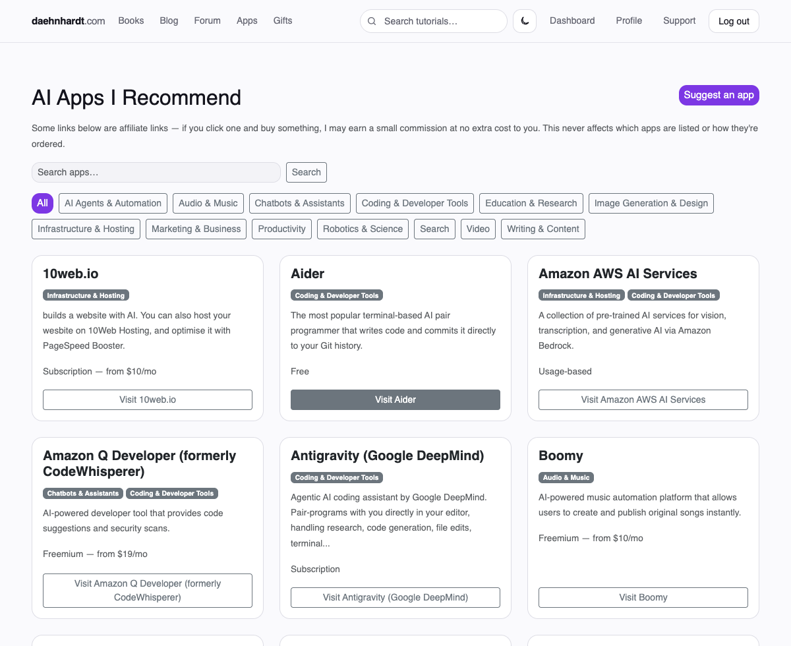Click Coding & Developer Tools tag on Amazon AWS card

pyautogui.click(x=674, y=295)
